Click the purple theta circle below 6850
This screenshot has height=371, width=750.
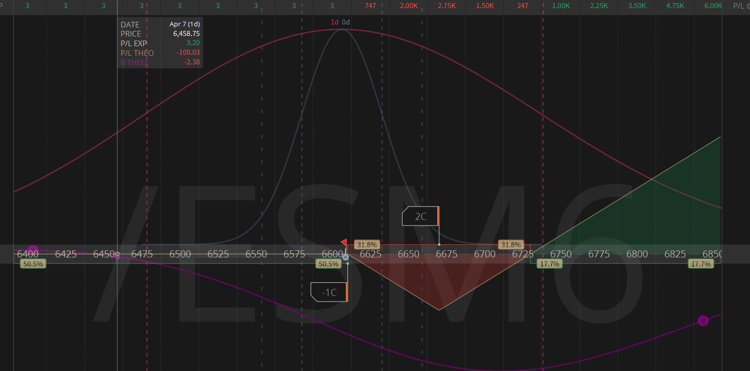(703, 321)
